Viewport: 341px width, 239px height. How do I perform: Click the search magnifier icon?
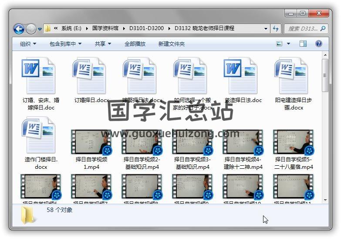pyautogui.click(x=323, y=29)
